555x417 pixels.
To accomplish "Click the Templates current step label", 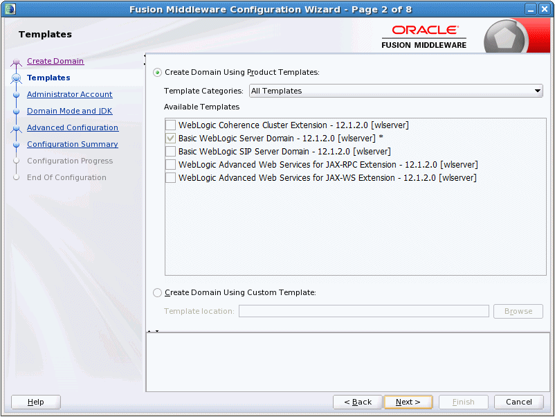I will pyautogui.click(x=48, y=78).
